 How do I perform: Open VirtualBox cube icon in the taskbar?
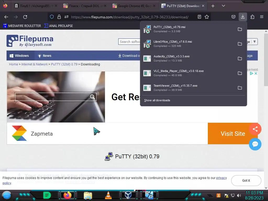(x=128, y=195)
